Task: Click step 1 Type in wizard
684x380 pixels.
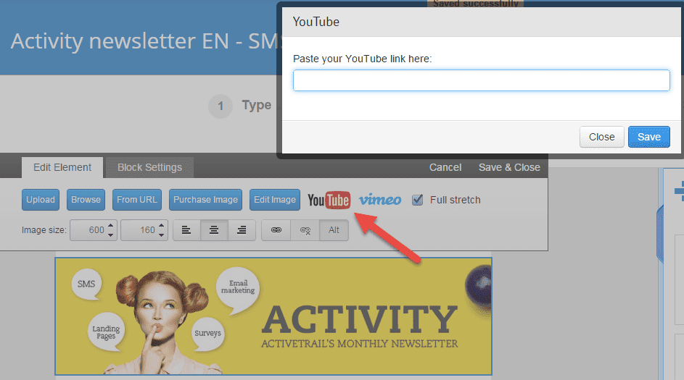Action: click(240, 106)
